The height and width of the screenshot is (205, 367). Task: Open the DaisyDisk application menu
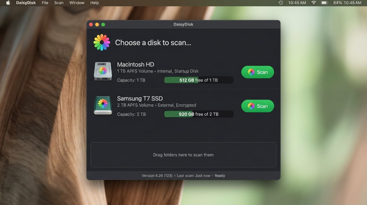click(26, 3)
